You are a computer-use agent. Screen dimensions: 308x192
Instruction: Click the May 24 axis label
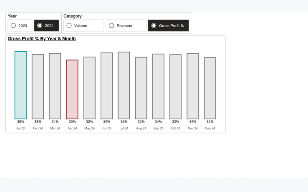click(90, 128)
